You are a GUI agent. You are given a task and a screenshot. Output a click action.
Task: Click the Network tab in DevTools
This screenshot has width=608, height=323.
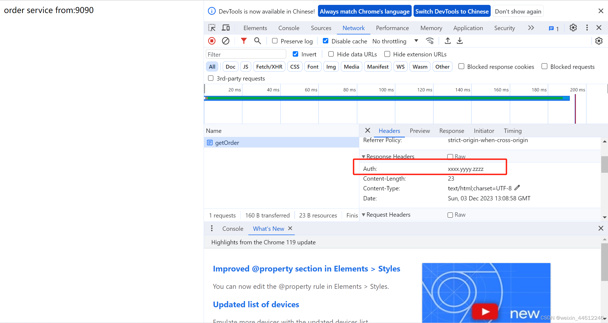point(354,28)
